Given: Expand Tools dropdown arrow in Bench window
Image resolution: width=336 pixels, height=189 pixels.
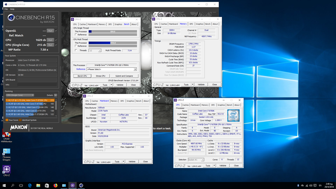Looking at the screenshot, I should 111,85.
